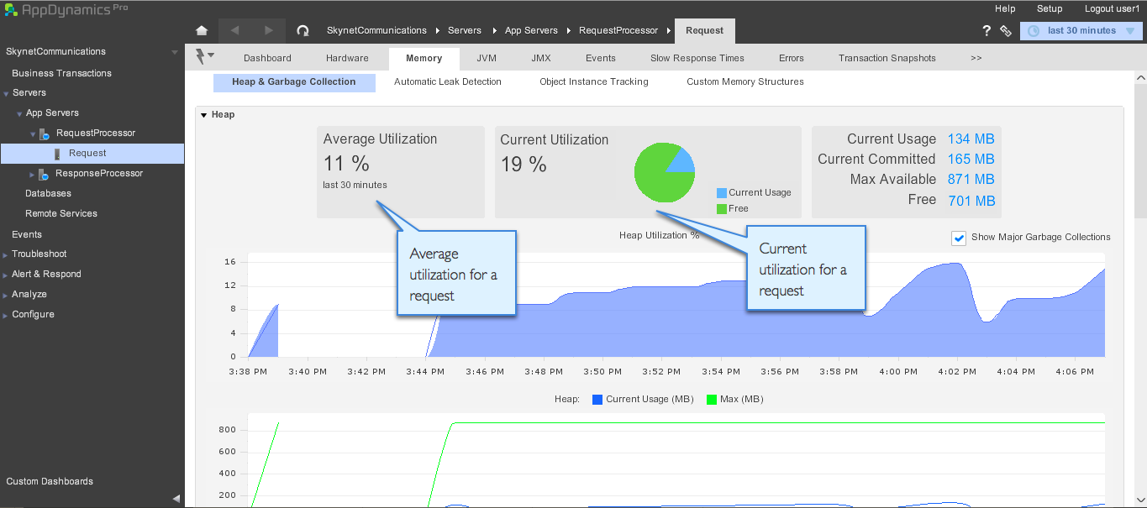The width and height of the screenshot is (1147, 508).
Task: Collapse the Servers tree section
Action: 6,93
